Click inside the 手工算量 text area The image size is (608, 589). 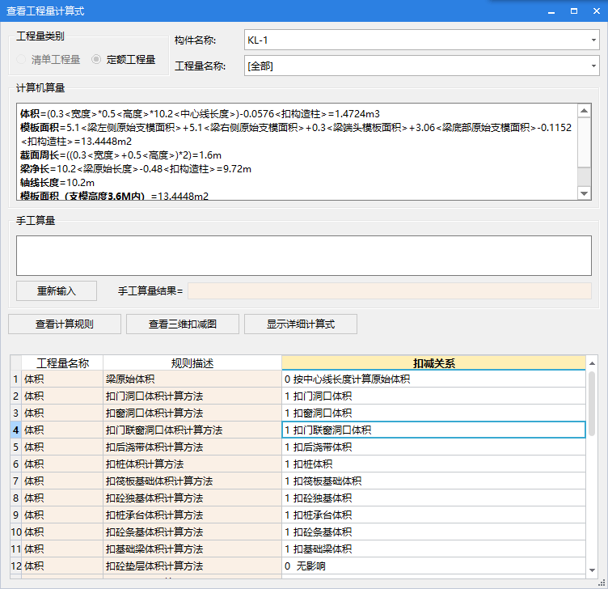[x=303, y=255]
